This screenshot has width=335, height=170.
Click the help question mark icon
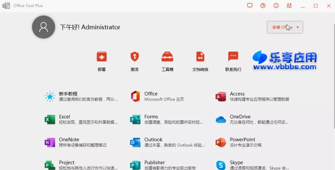[x=263, y=6]
